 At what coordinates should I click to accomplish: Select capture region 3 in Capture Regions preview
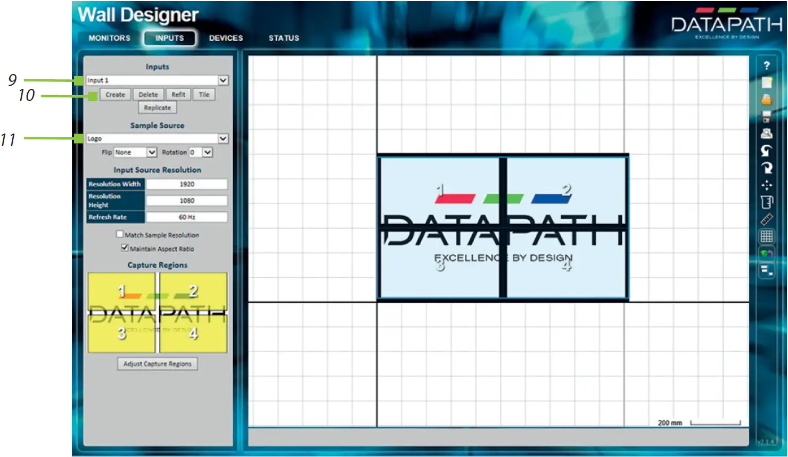pyautogui.click(x=121, y=333)
